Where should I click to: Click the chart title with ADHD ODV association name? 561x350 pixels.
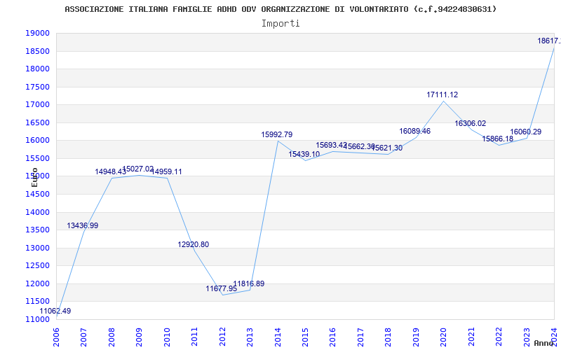280,9
